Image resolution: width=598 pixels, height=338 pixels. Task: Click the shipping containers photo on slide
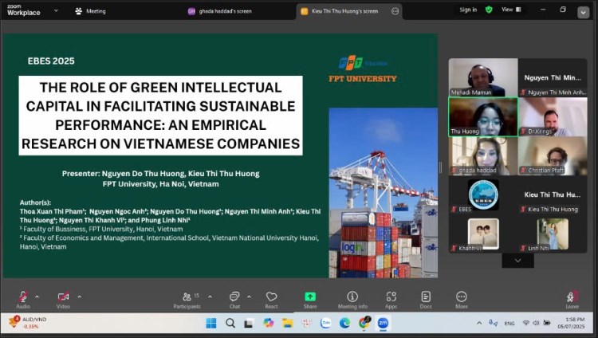[x=384, y=193]
